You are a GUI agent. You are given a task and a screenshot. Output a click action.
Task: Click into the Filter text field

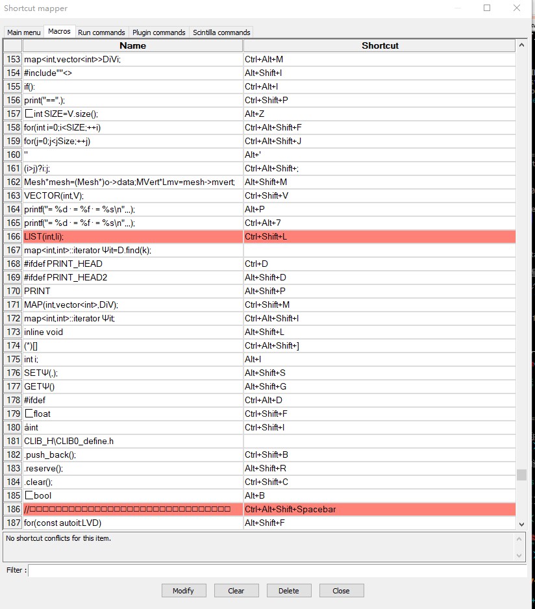(277, 570)
